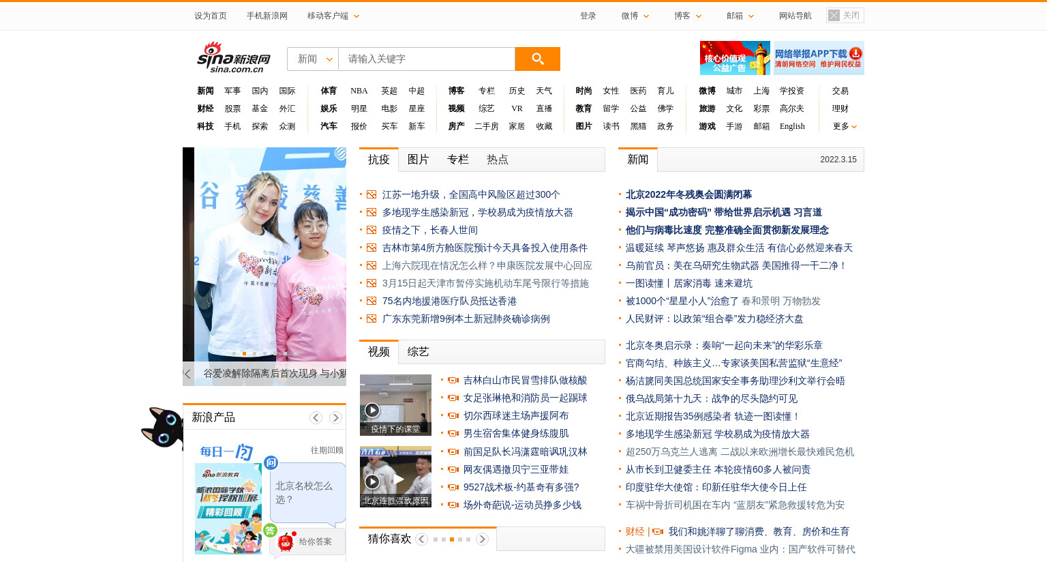Switch to the 专栏 tab

click(457, 160)
